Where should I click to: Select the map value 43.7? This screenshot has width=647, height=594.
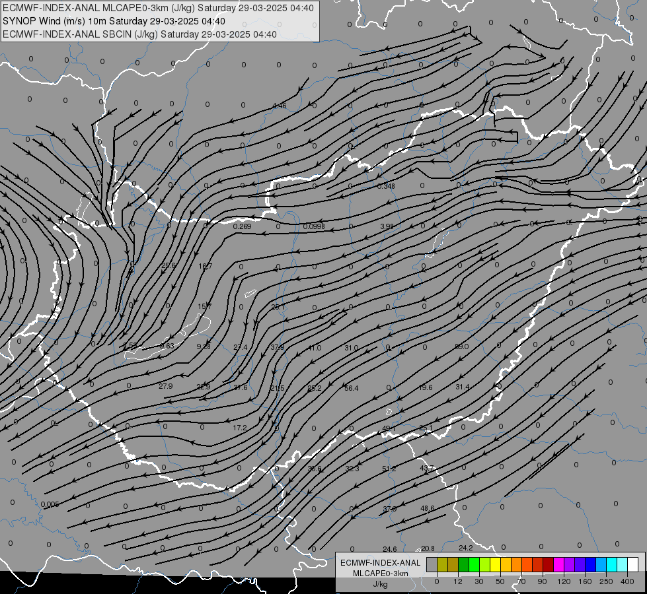click(427, 469)
